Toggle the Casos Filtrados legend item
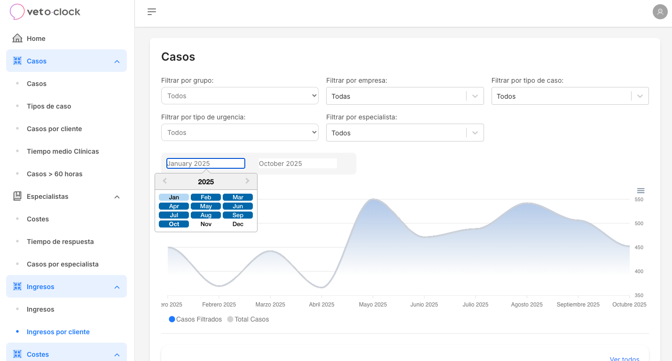672x361 pixels. click(195, 319)
